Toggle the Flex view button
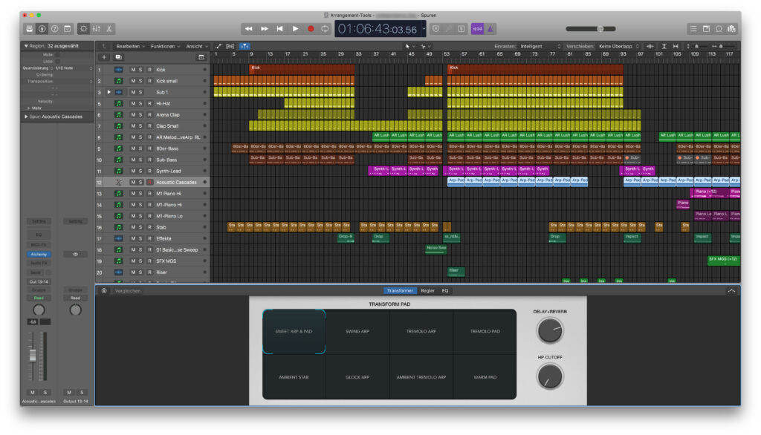Screen dimensions: 761x435 230,46
